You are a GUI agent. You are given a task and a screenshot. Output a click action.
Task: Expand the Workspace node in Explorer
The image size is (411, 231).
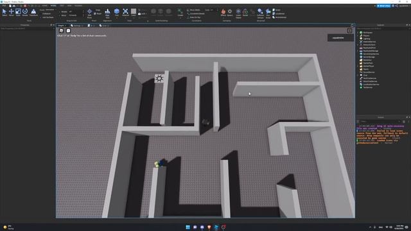click(358, 33)
